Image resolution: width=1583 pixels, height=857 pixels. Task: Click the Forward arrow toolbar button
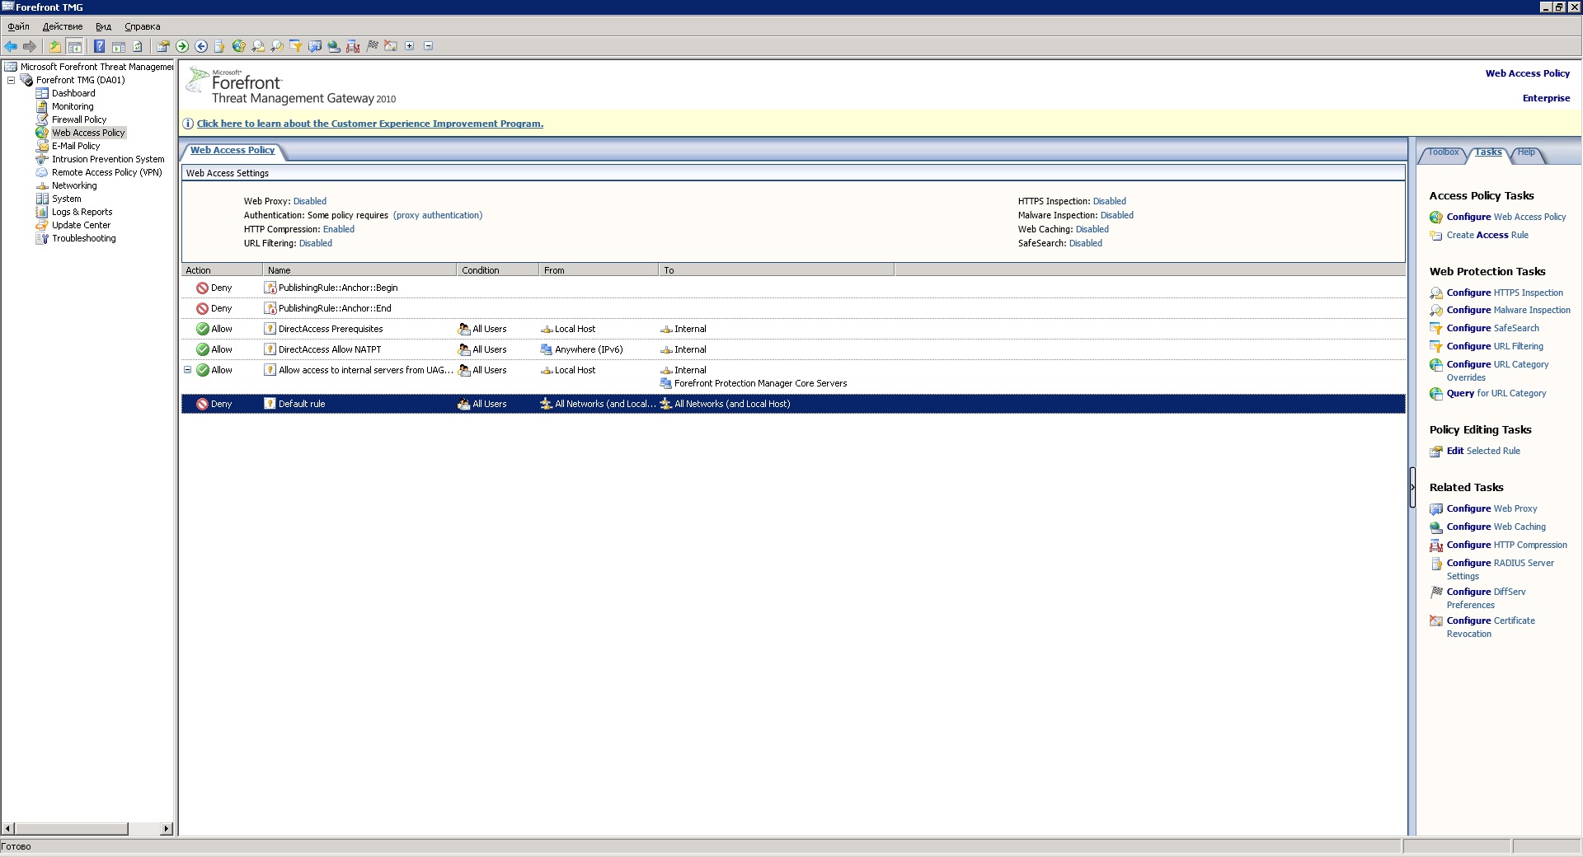pos(30,46)
